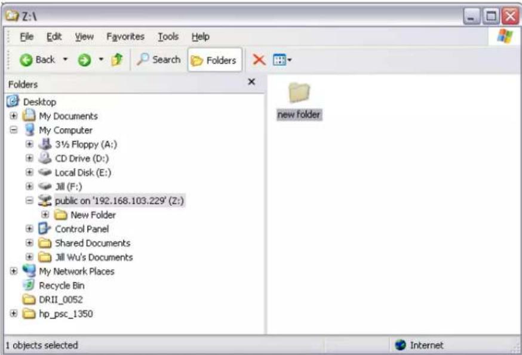Toggle the Folders pane button
The width and height of the screenshot is (522, 355).
[x=214, y=60]
